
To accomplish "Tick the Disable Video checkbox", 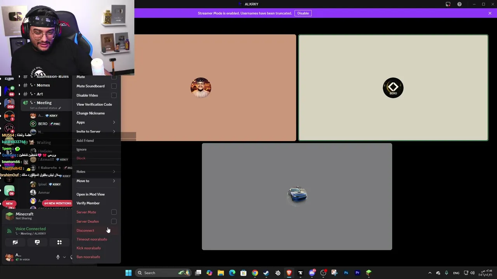I will (114, 95).
